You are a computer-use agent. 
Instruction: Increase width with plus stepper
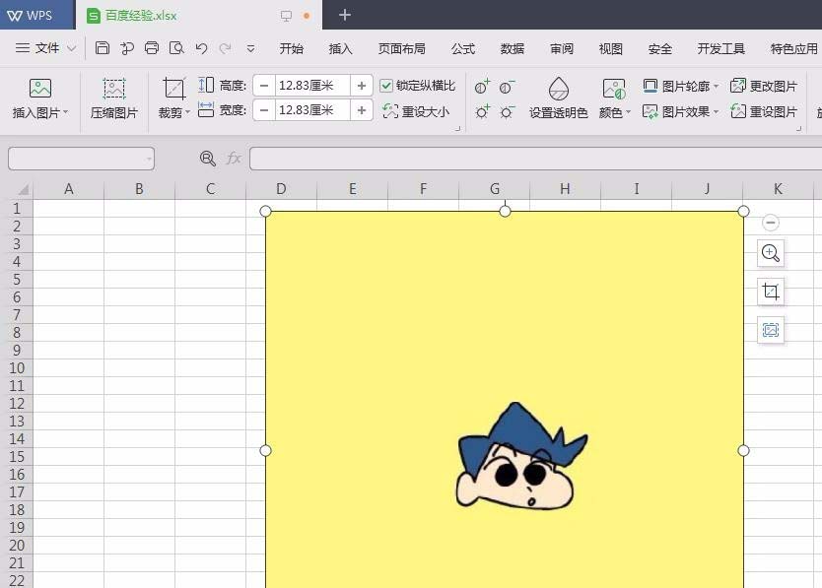coord(362,110)
